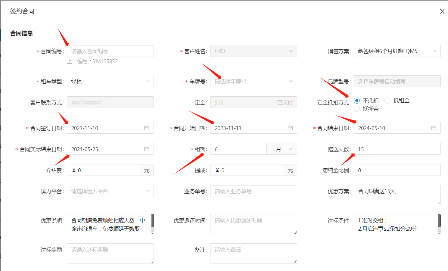448x271 pixels.
Task: Close the 签约合同 dialog
Action: [x=442, y=11]
